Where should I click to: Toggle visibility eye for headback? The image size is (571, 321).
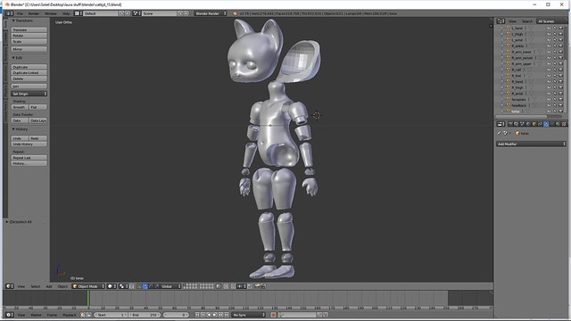point(549,105)
